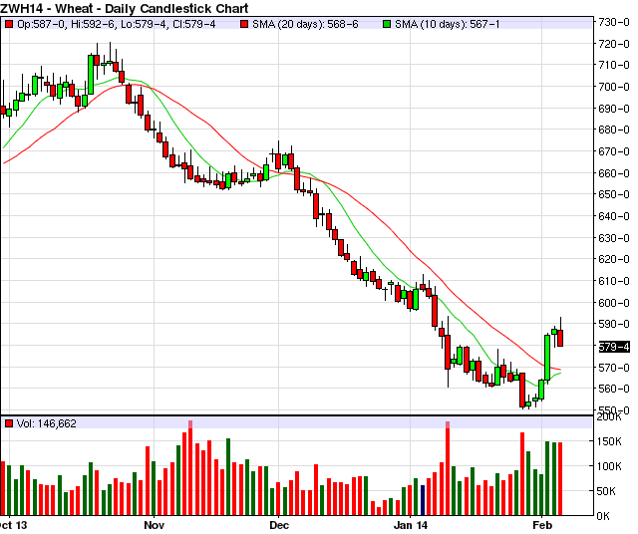Click the '100K' volume axis label
Image resolution: width=638 pixels, height=534 pixels.
(609, 466)
